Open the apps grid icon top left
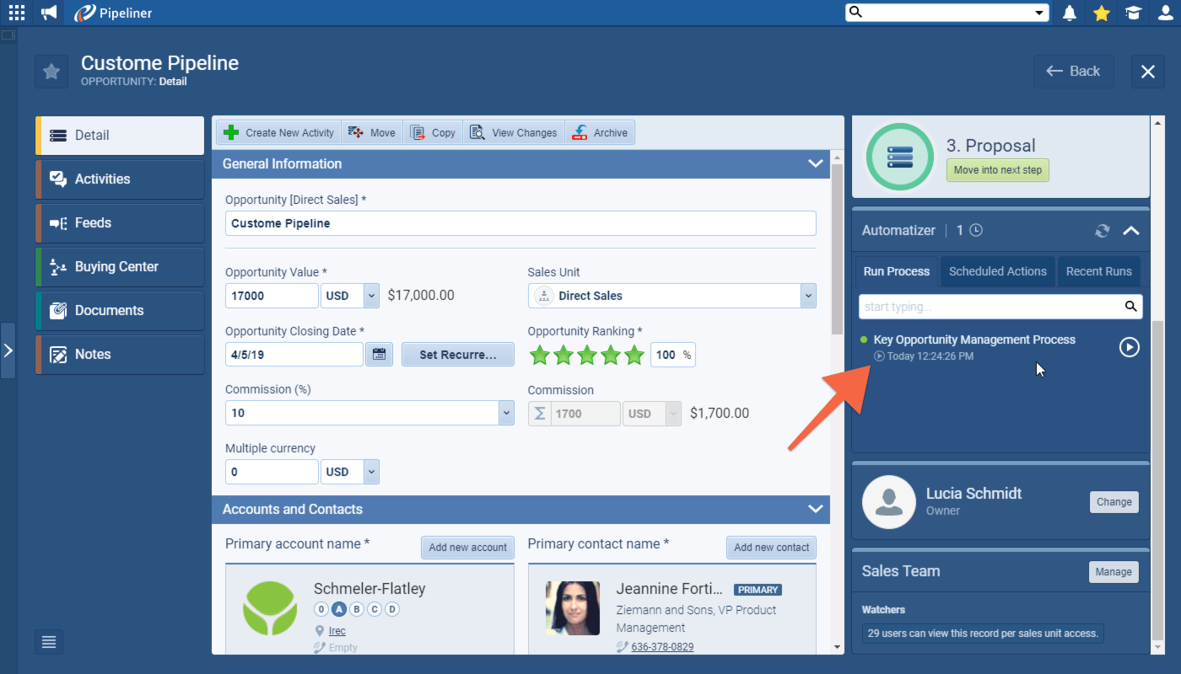Screen dimensions: 1181x674 pos(16,13)
